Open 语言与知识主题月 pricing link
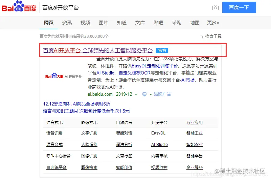 tap(86, 111)
